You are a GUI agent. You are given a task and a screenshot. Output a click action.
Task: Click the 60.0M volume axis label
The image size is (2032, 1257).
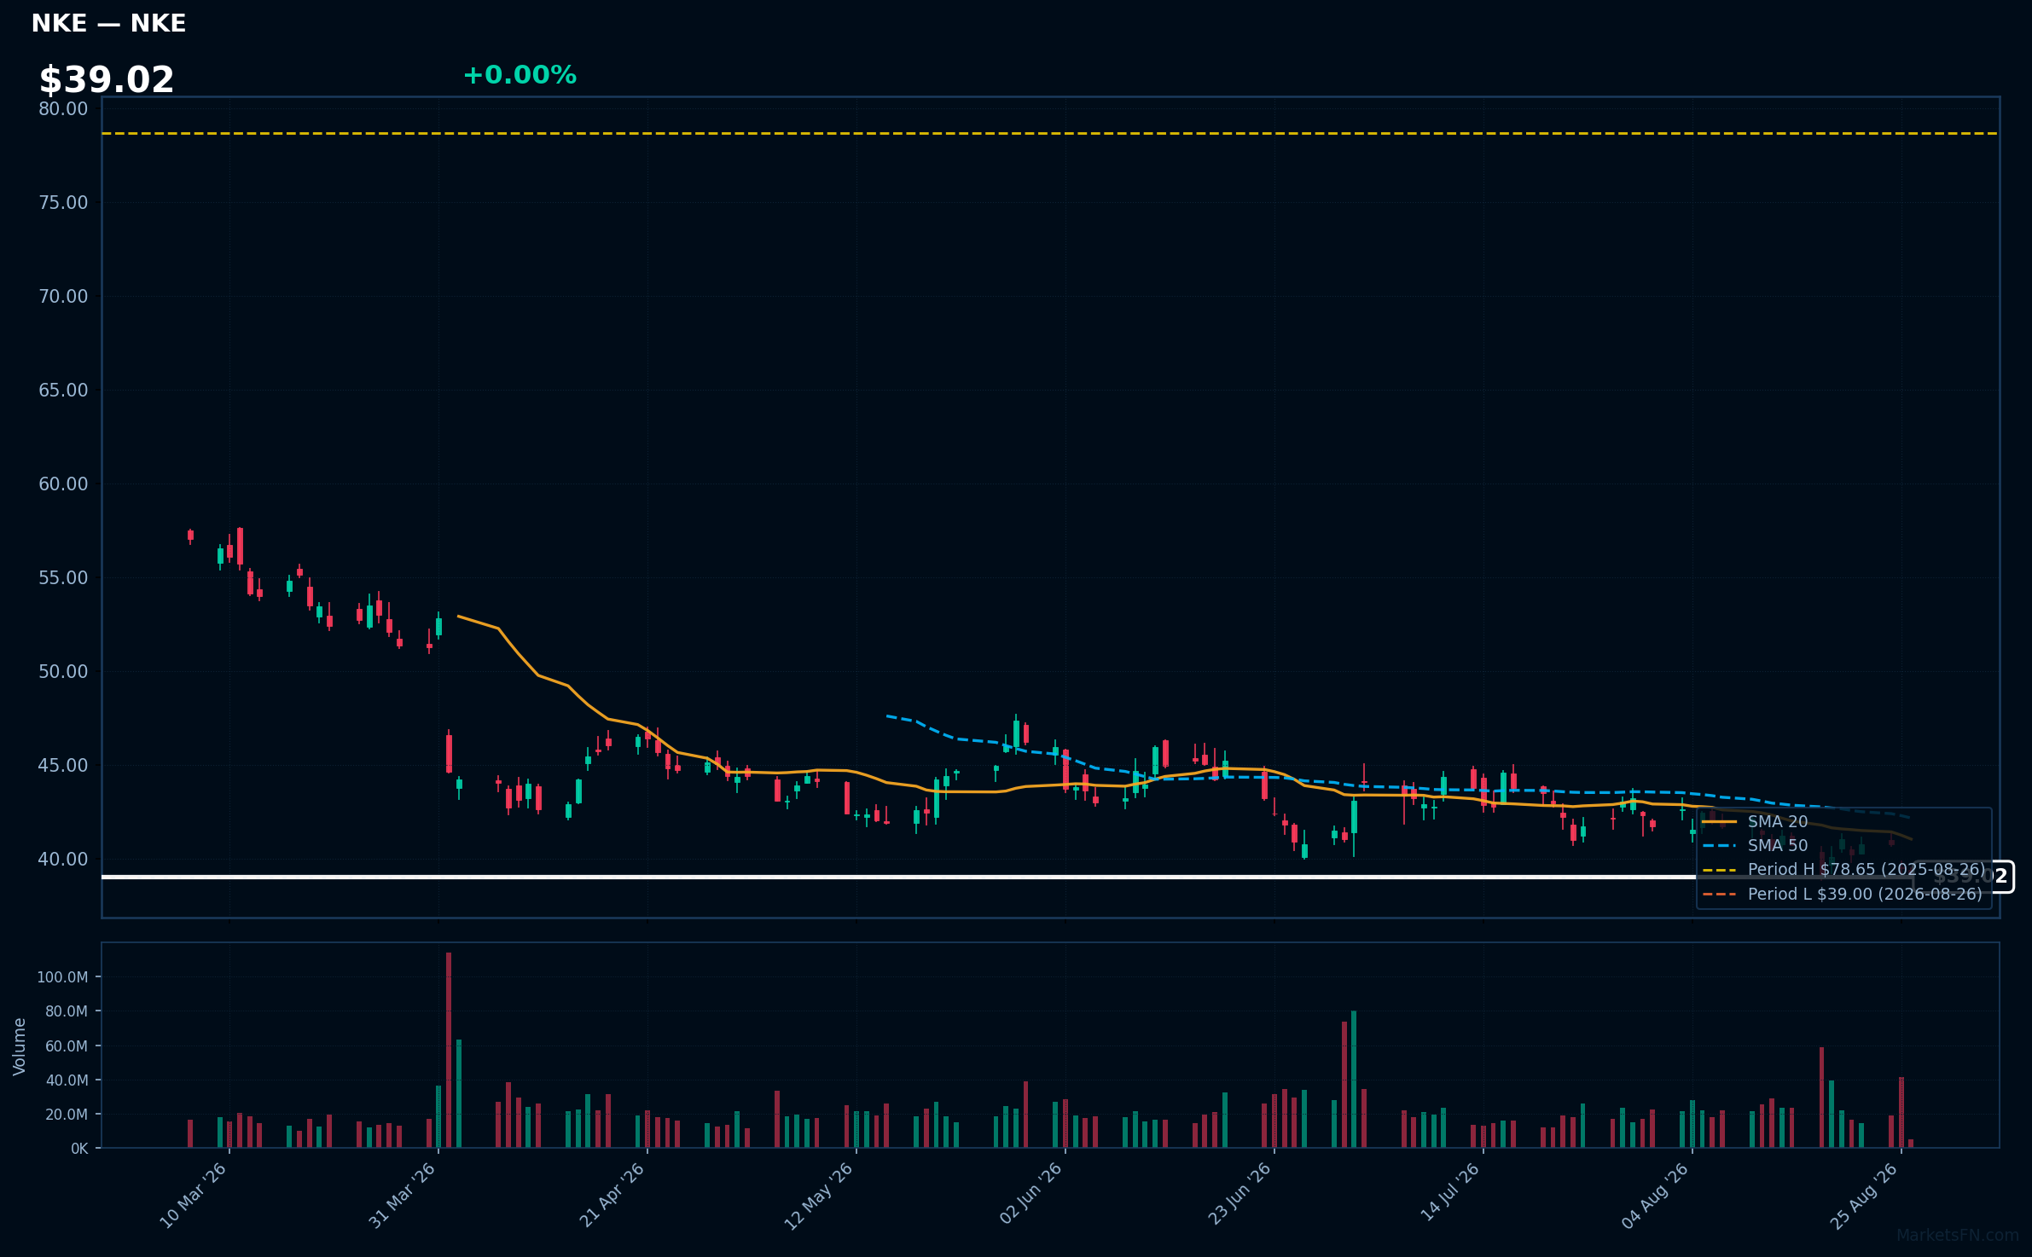pyautogui.click(x=67, y=1046)
